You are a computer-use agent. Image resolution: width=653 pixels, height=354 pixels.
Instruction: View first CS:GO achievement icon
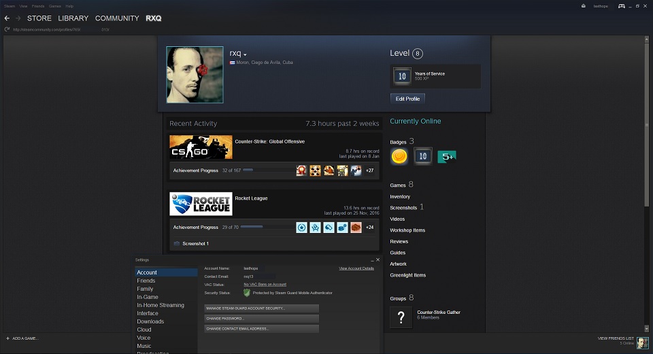(x=301, y=171)
